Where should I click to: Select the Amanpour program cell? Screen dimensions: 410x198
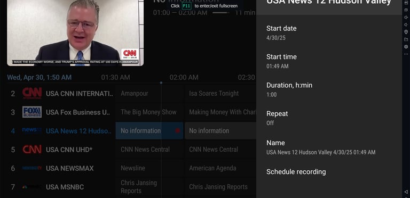pos(149,93)
